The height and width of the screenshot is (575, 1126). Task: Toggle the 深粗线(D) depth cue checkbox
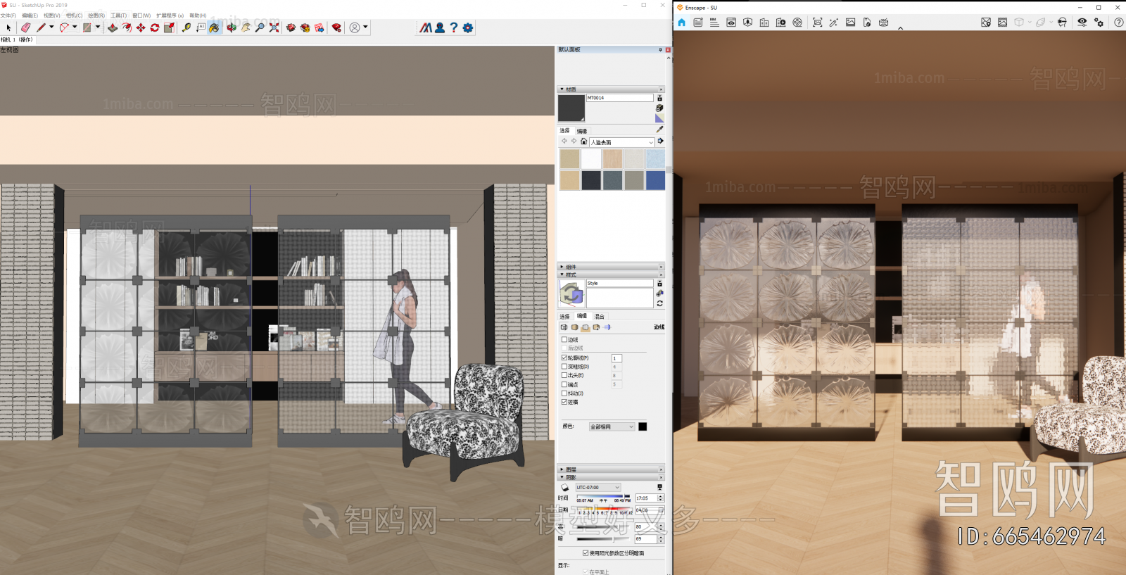click(564, 367)
